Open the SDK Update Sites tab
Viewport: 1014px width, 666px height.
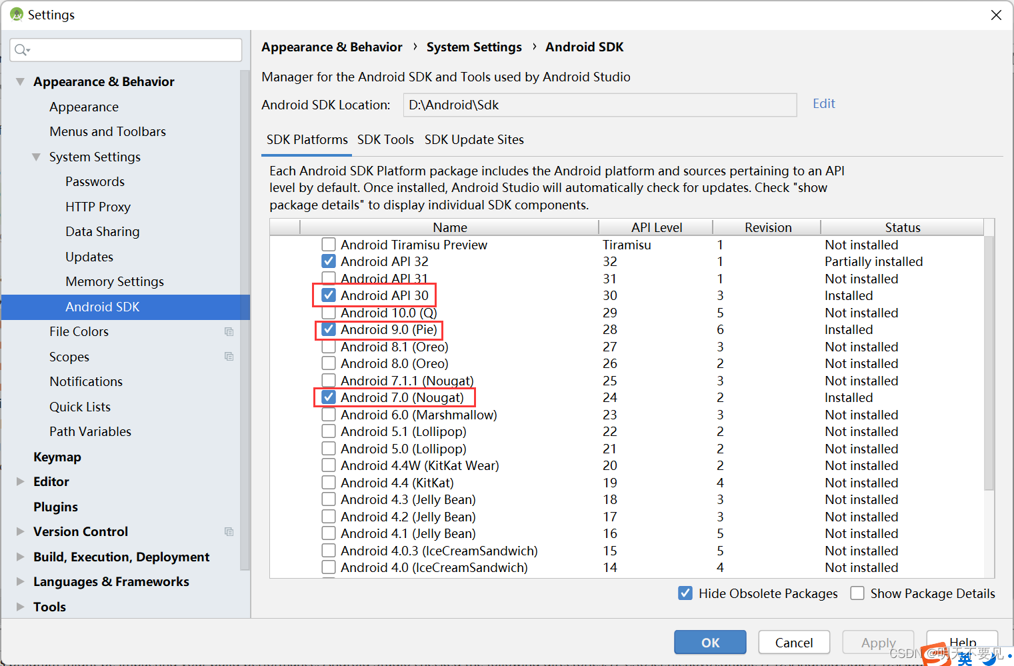tap(474, 139)
